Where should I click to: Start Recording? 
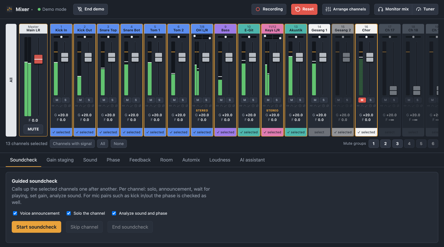269,9
